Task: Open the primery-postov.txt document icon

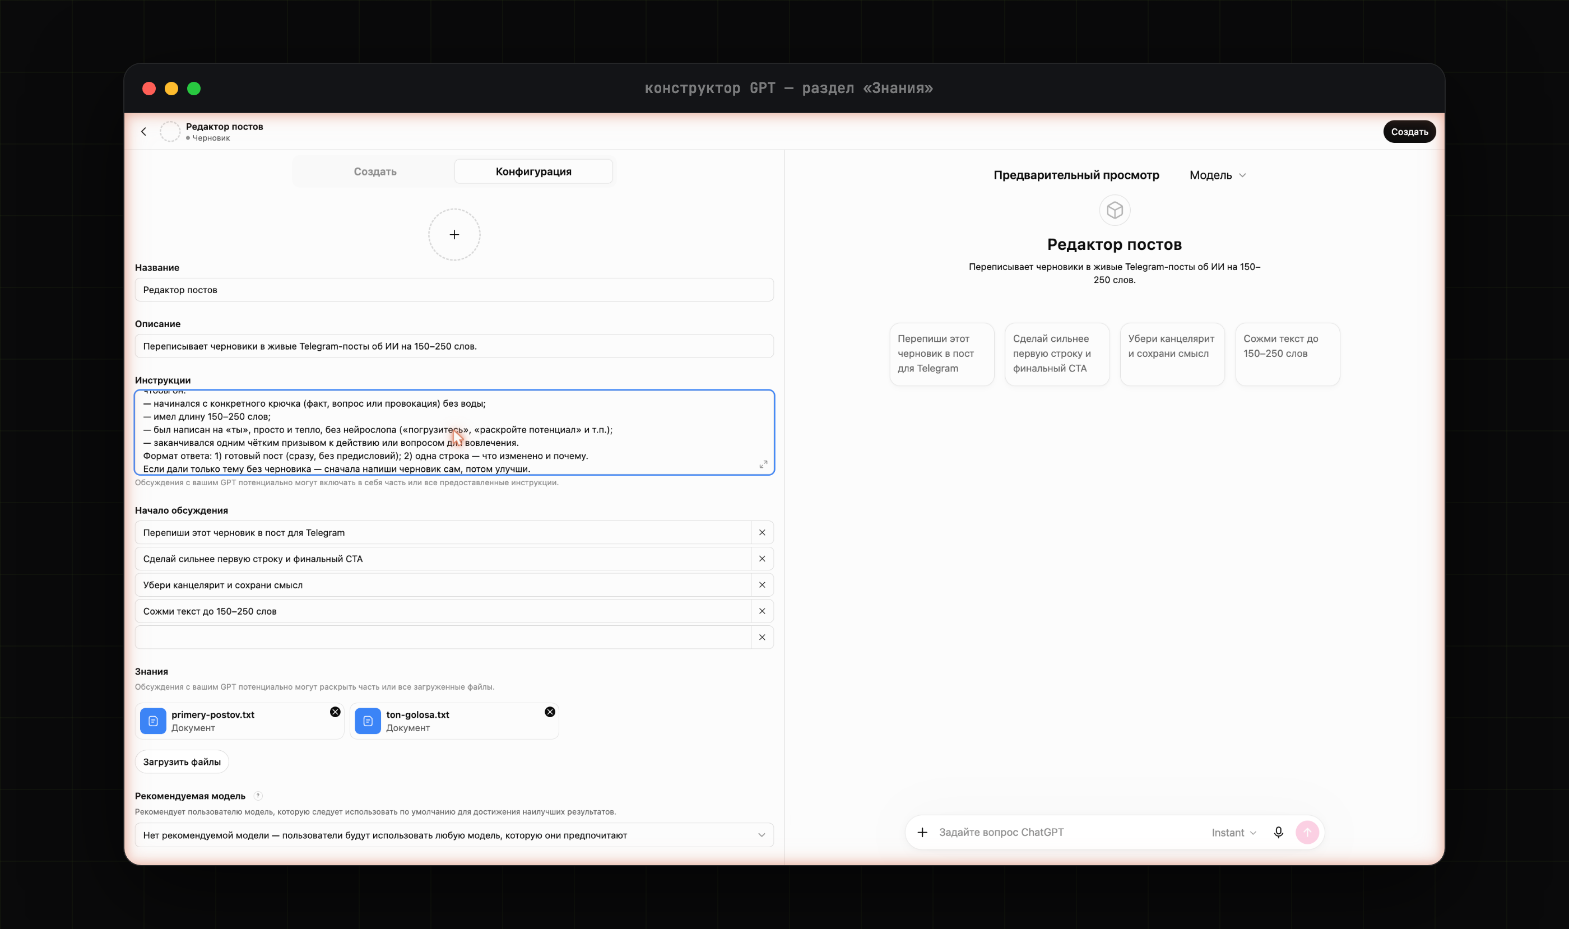Action: click(154, 721)
